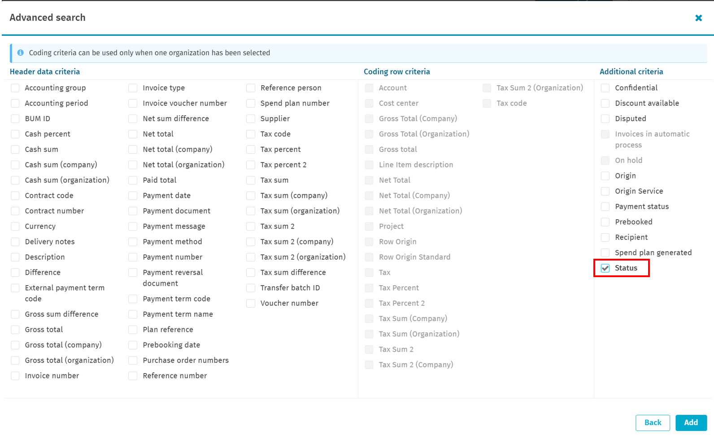Select the Recipient checkbox
This screenshot has height=435, width=714.
tap(605, 237)
